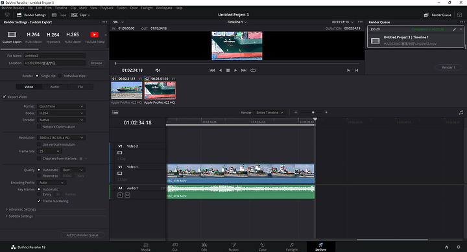The width and height of the screenshot is (467, 252).
Task: Toggle loop playback
Action: point(253,70)
